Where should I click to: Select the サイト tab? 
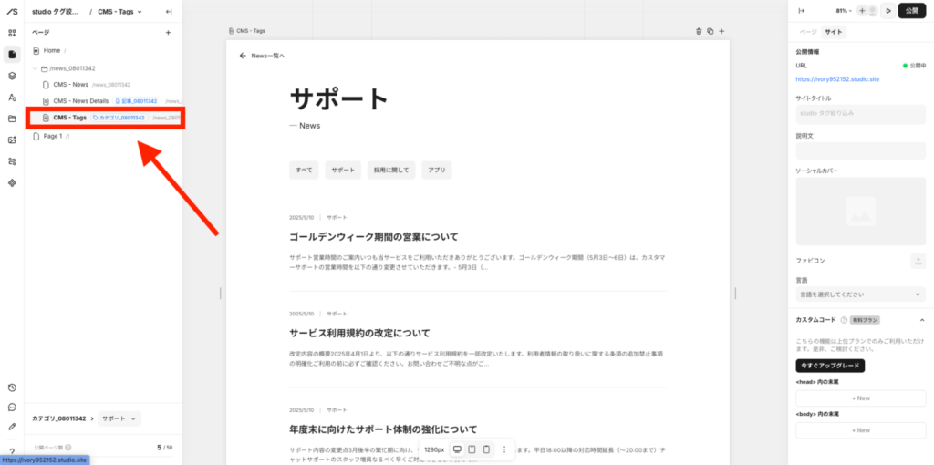(x=834, y=32)
